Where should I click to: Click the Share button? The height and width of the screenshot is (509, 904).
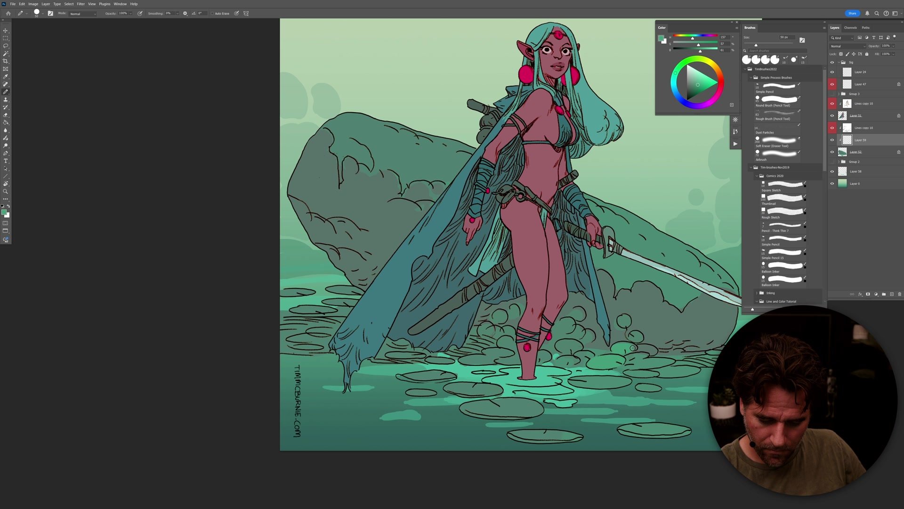(x=852, y=13)
